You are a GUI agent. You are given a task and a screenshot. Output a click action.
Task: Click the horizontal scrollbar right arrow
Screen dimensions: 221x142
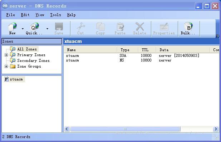point(216,129)
